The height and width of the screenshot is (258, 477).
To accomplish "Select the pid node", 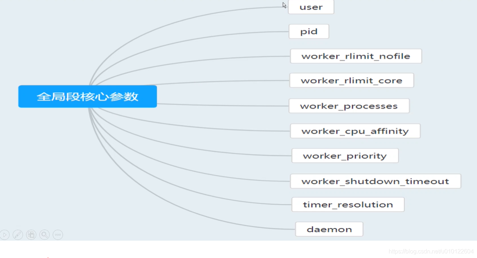I will 309,31.
